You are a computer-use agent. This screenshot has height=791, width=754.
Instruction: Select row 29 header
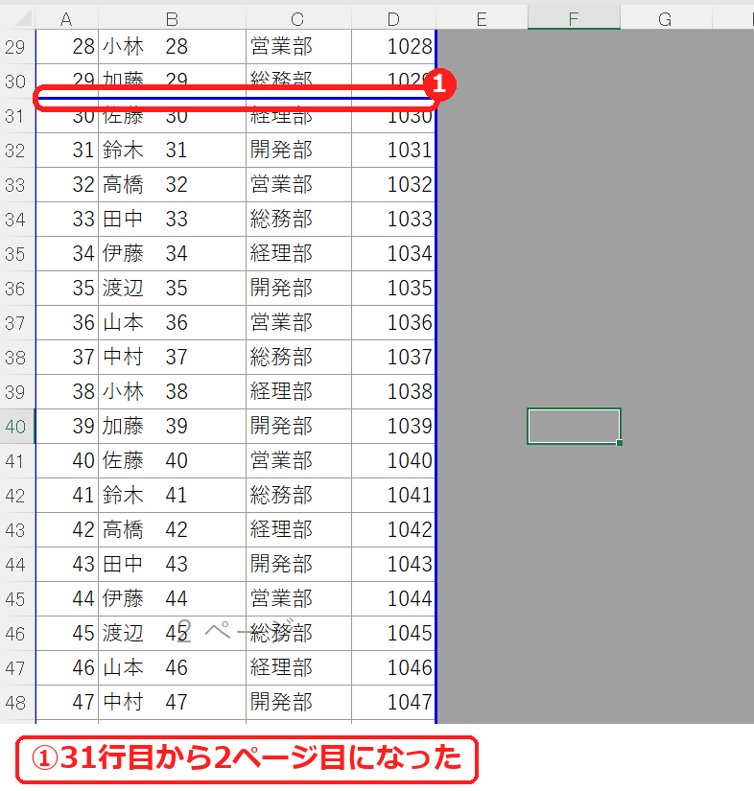(x=17, y=46)
